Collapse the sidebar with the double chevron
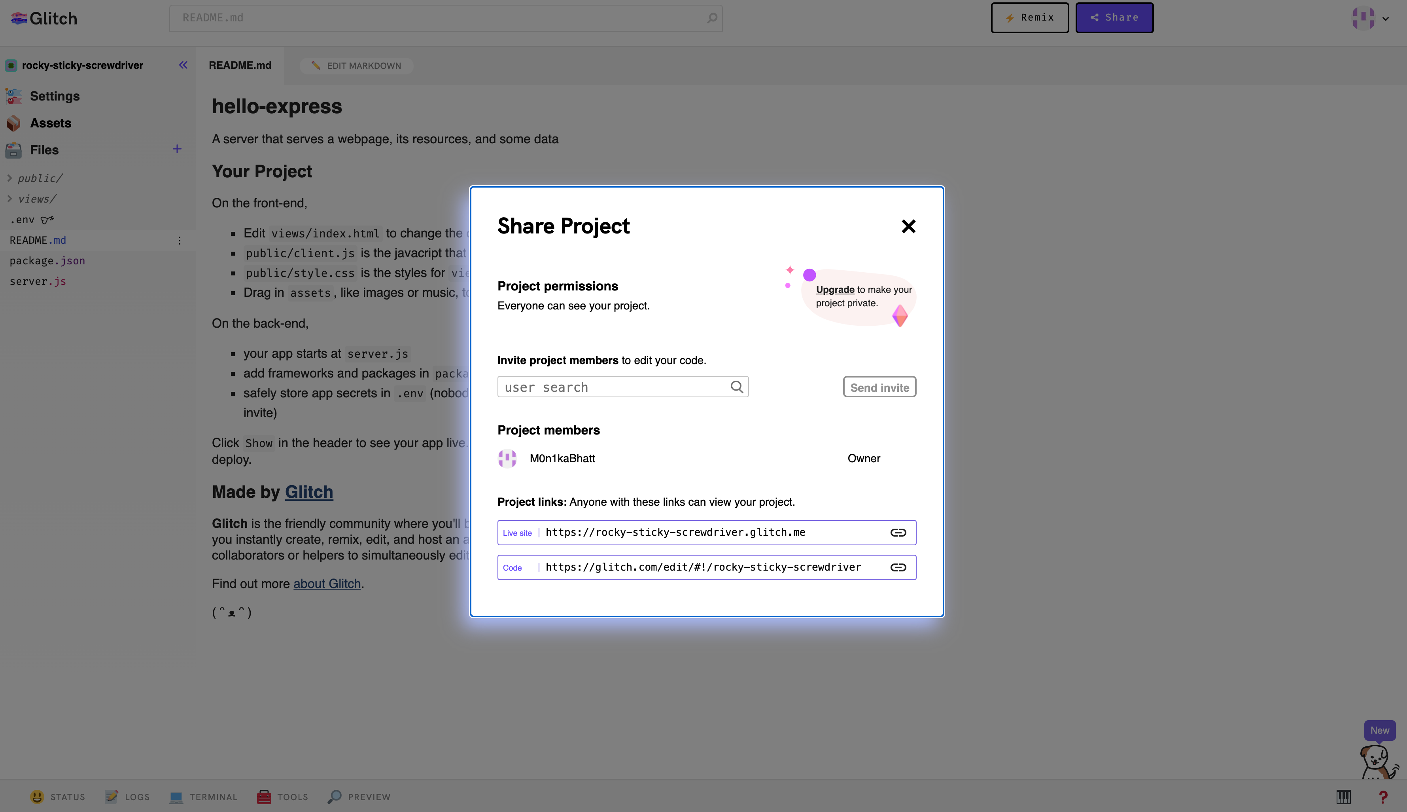1407x812 pixels. click(x=183, y=65)
